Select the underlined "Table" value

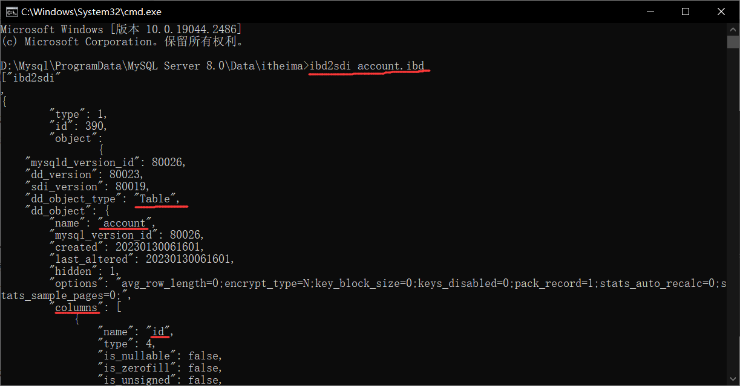(157, 198)
